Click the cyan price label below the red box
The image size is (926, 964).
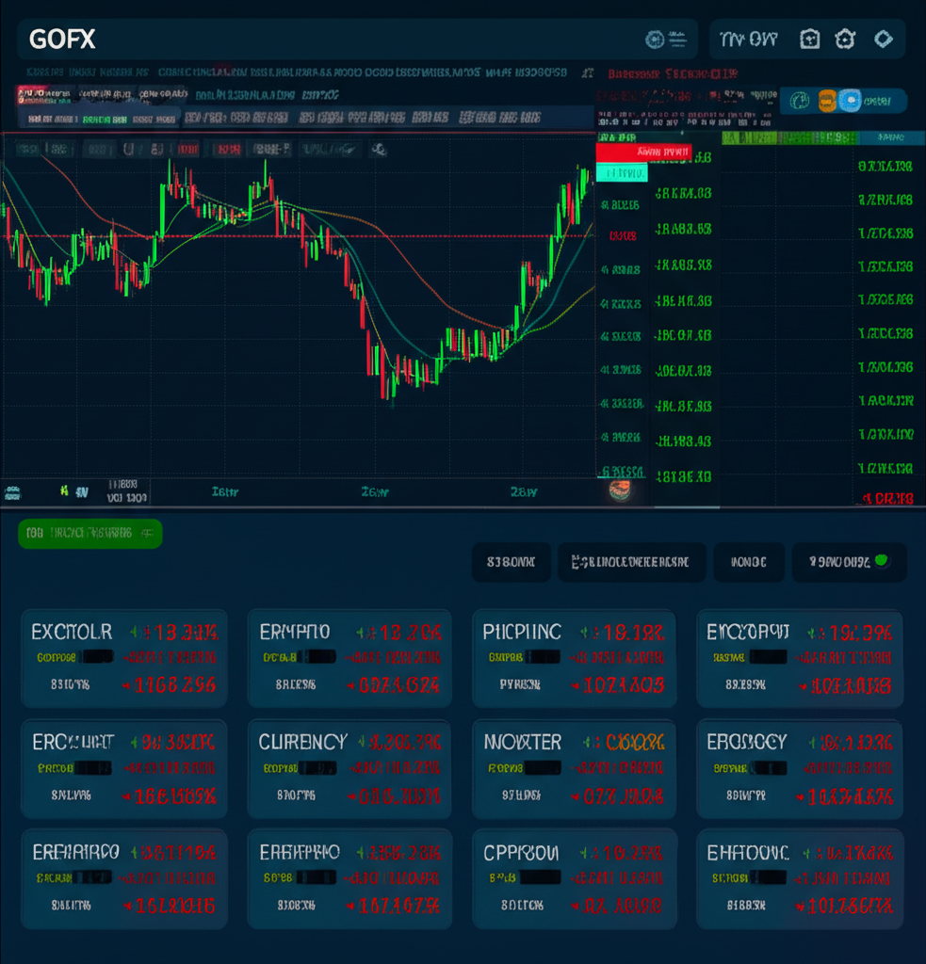coord(622,173)
